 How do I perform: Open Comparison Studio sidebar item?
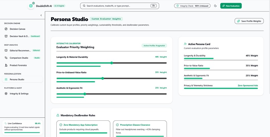[22, 58]
